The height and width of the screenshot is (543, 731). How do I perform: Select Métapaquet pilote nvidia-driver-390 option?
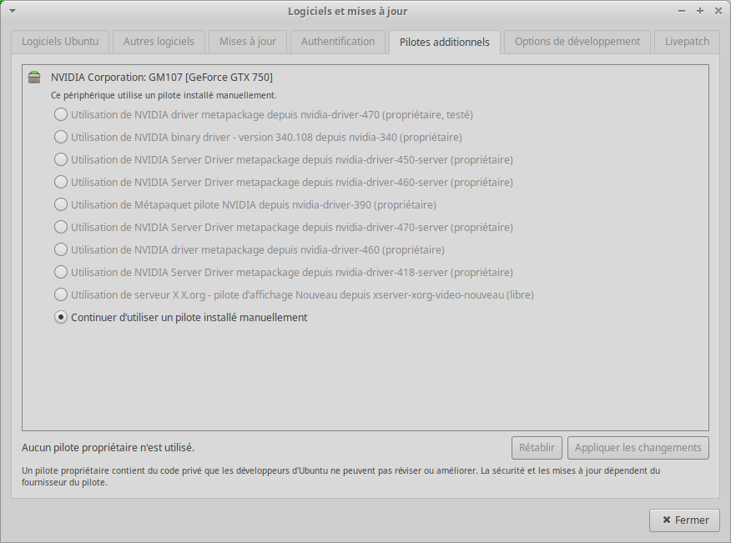[245, 204]
